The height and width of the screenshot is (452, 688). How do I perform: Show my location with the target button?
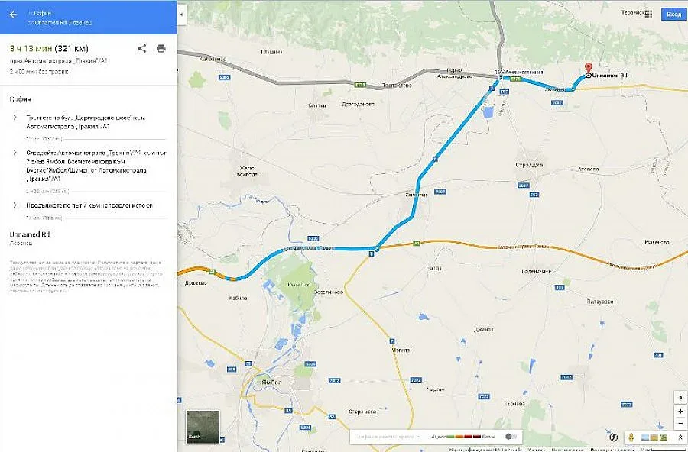pyautogui.click(x=680, y=398)
